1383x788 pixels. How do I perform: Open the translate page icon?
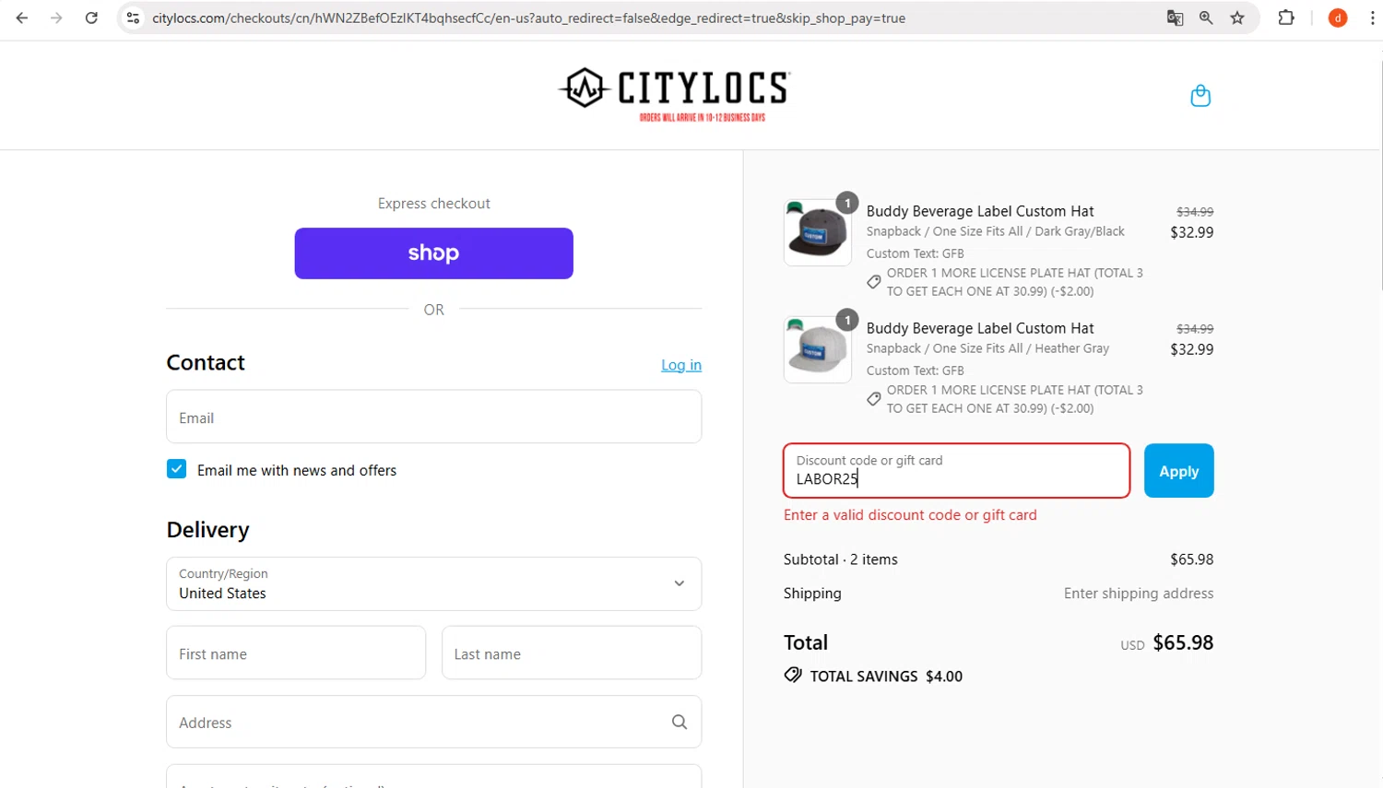coord(1175,18)
